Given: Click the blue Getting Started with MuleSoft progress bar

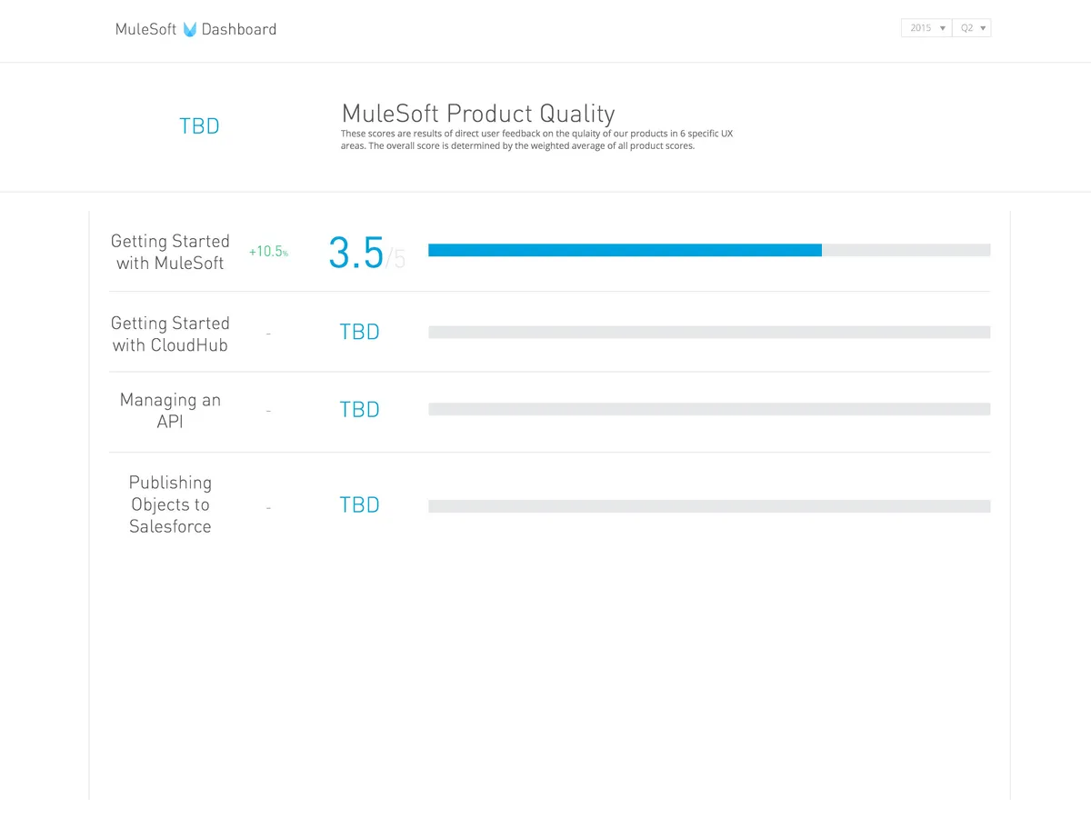Looking at the screenshot, I should click(x=625, y=250).
